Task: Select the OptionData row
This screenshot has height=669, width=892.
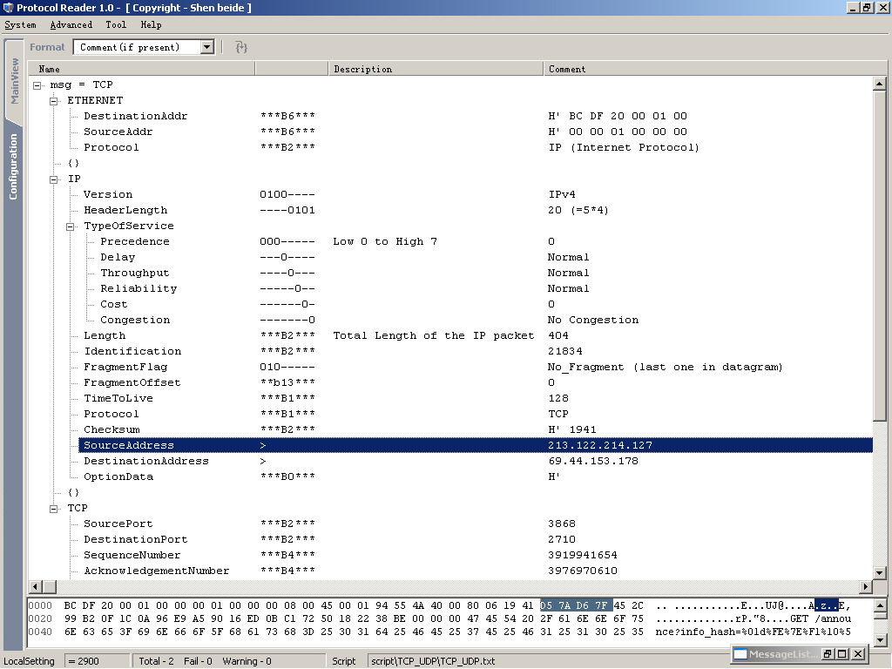Action: [476, 476]
